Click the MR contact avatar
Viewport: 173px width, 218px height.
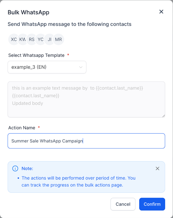pyautogui.click(x=58, y=40)
